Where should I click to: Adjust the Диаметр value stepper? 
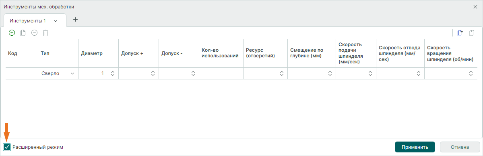click(113, 73)
